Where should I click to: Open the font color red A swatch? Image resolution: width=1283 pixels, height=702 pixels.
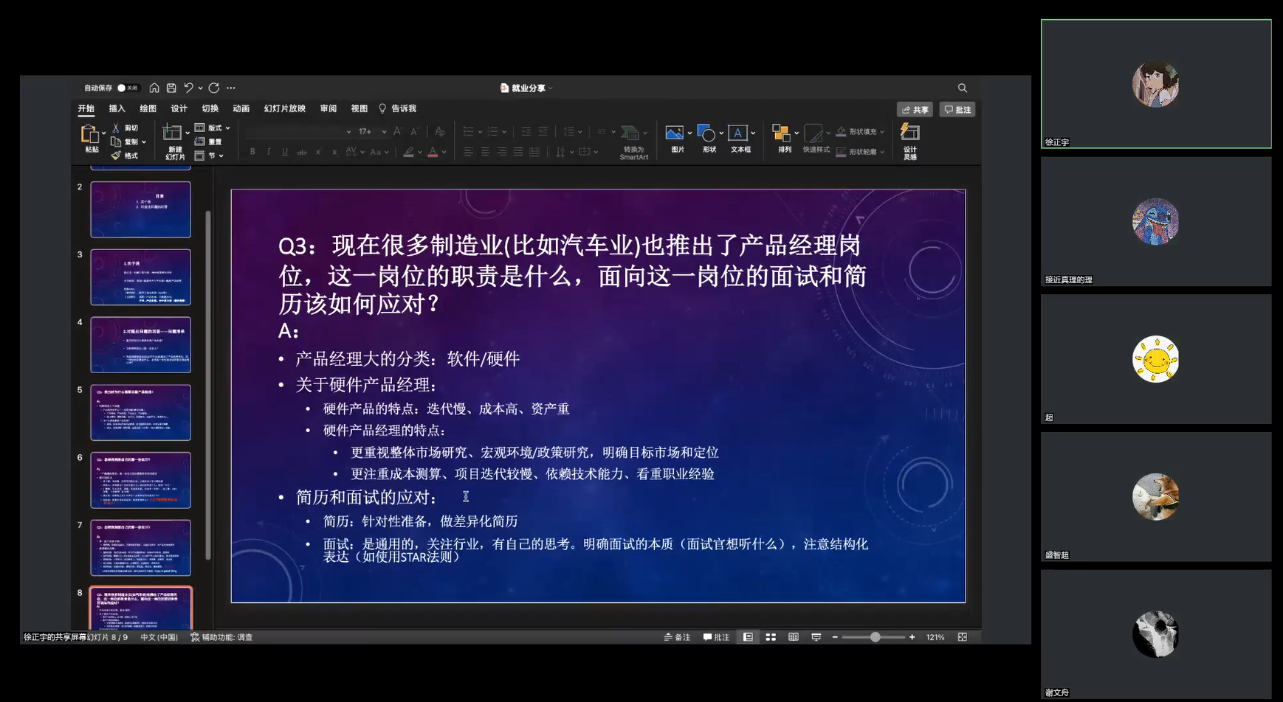pos(433,152)
